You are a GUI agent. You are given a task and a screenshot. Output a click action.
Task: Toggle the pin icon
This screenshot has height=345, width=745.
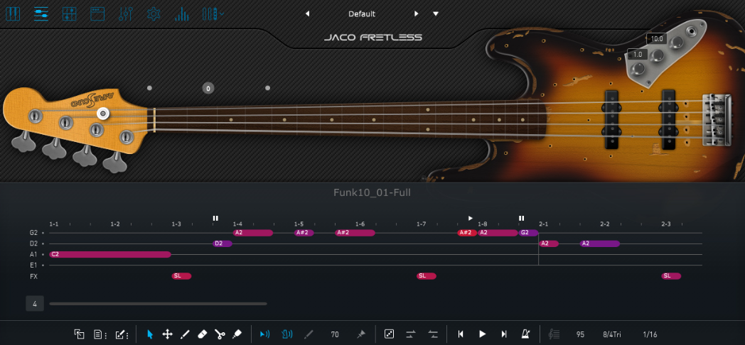click(x=361, y=334)
